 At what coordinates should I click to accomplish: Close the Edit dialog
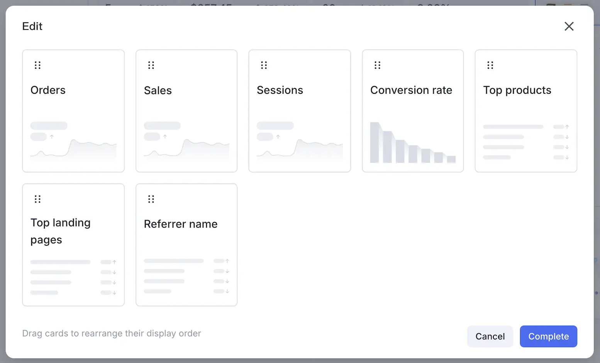click(x=569, y=26)
